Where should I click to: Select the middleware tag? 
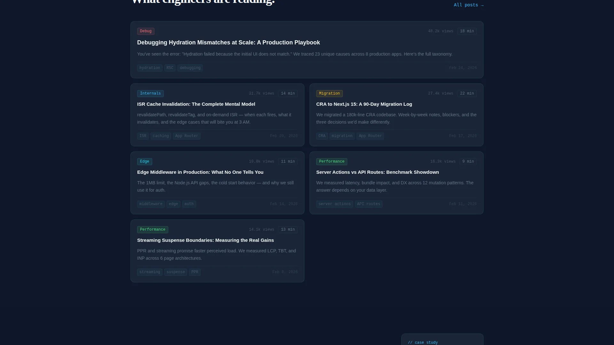click(151, 204)
